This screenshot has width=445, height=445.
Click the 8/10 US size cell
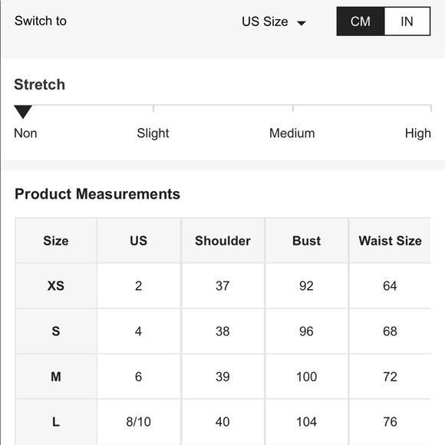tap(139, 422)
